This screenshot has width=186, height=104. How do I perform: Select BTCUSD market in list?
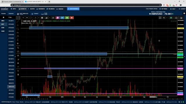(x=11, y=24)
